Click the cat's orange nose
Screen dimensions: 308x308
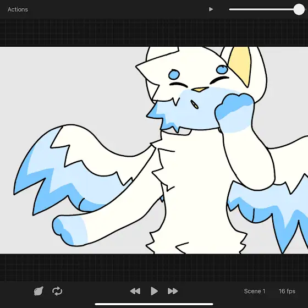[x=200, y=90]
